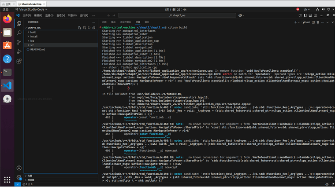Screen dimensions: 335x187
Task: Switch to the 问题 problems tab
Action: [x=104, y=22]
